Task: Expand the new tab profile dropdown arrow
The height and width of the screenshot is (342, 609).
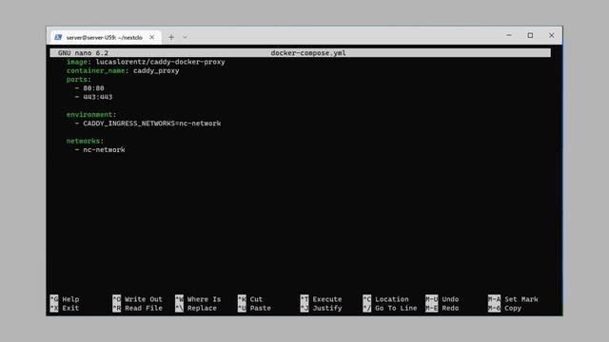Action: [x=185, y=37]
